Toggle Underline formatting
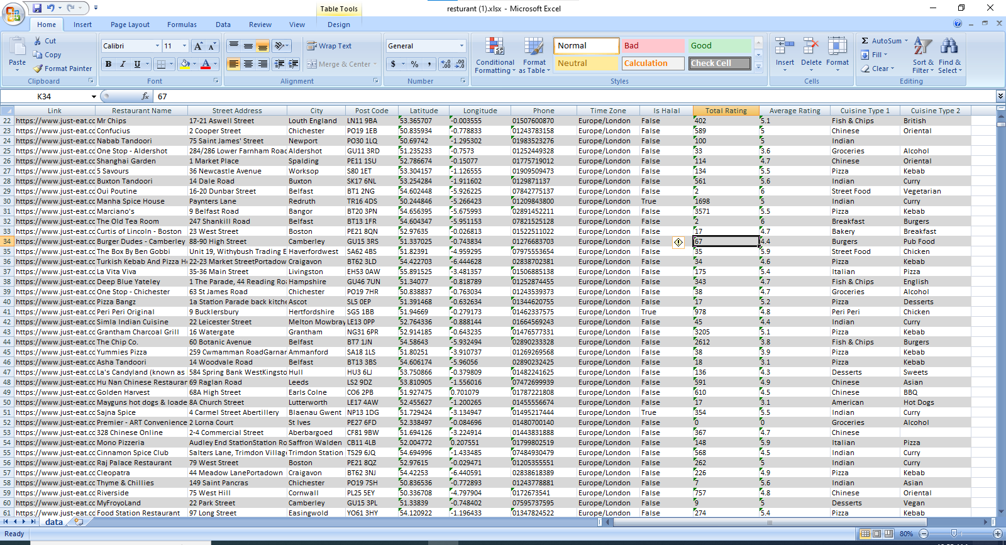 point(137,64)
